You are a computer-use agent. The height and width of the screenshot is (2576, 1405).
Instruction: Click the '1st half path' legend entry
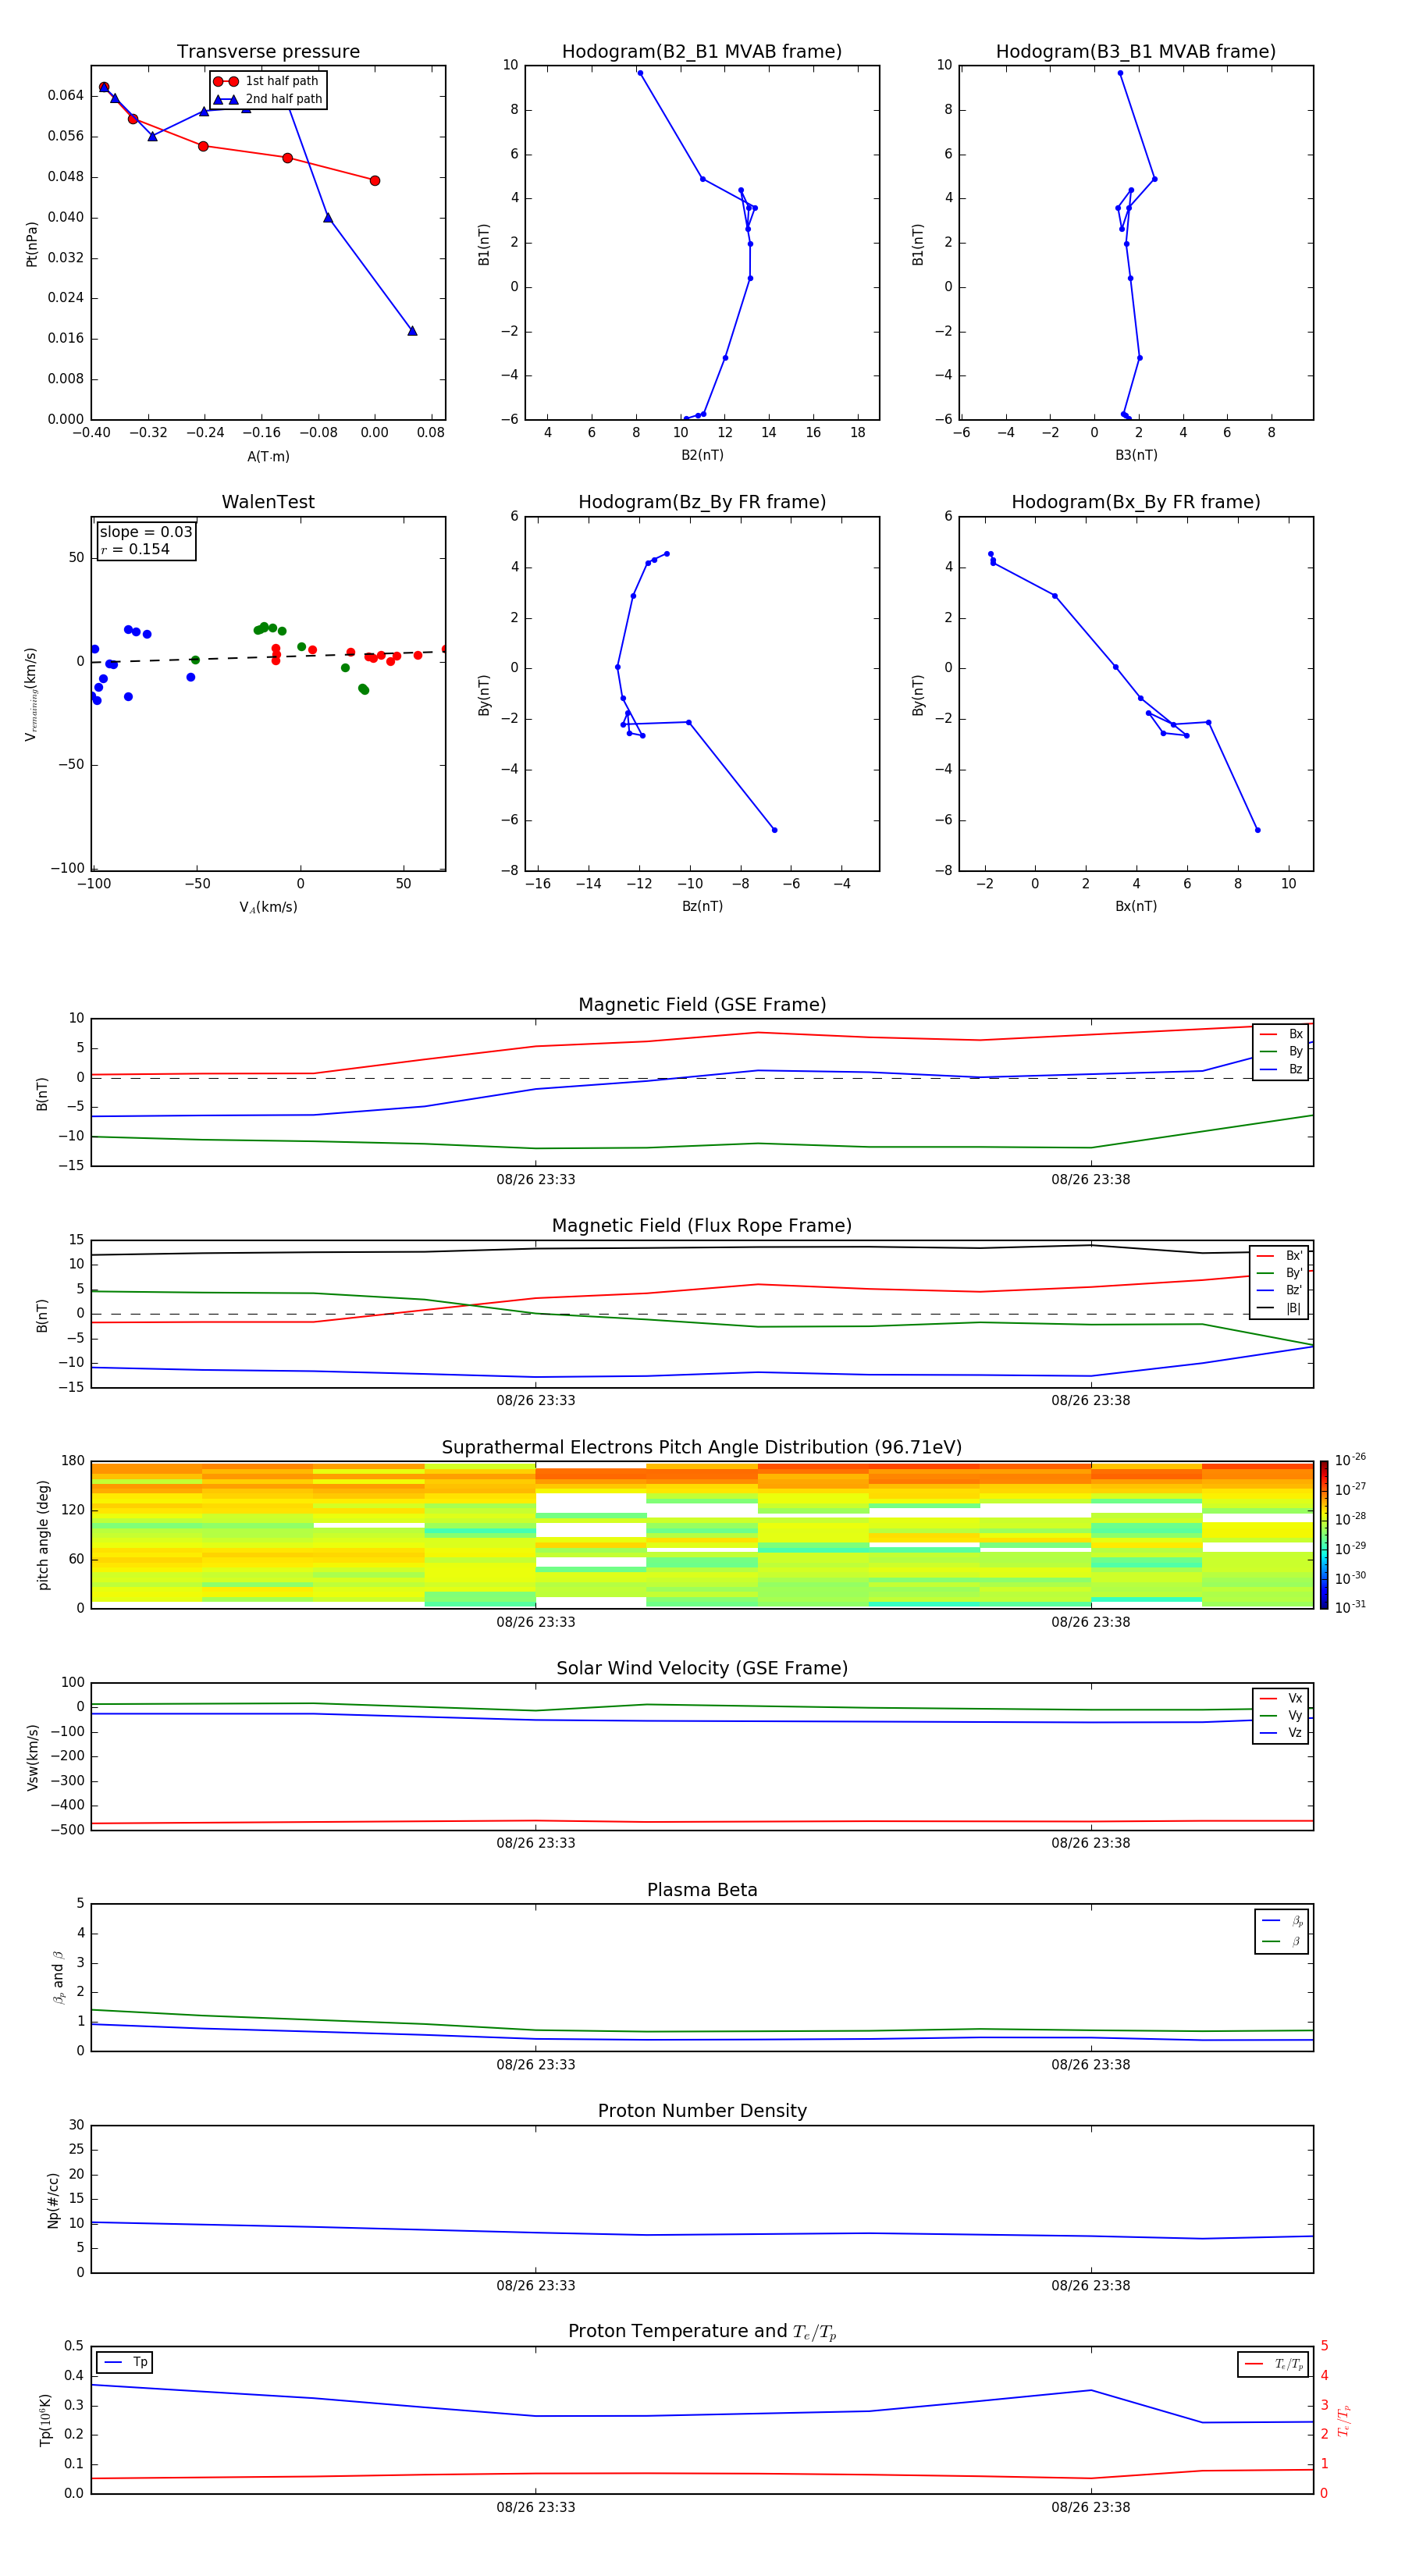pos(266,81)
